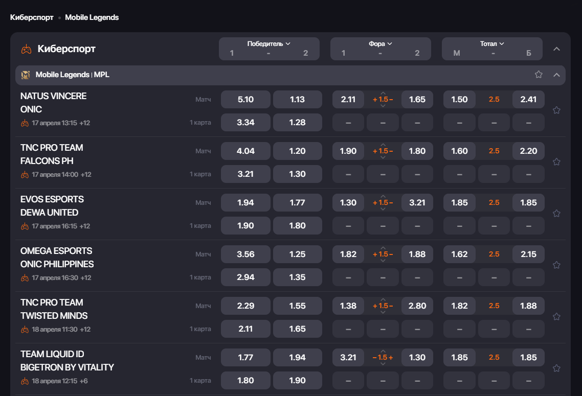
Task: Open the Киберспорт breadcrumb link
Action: point(32,17)
